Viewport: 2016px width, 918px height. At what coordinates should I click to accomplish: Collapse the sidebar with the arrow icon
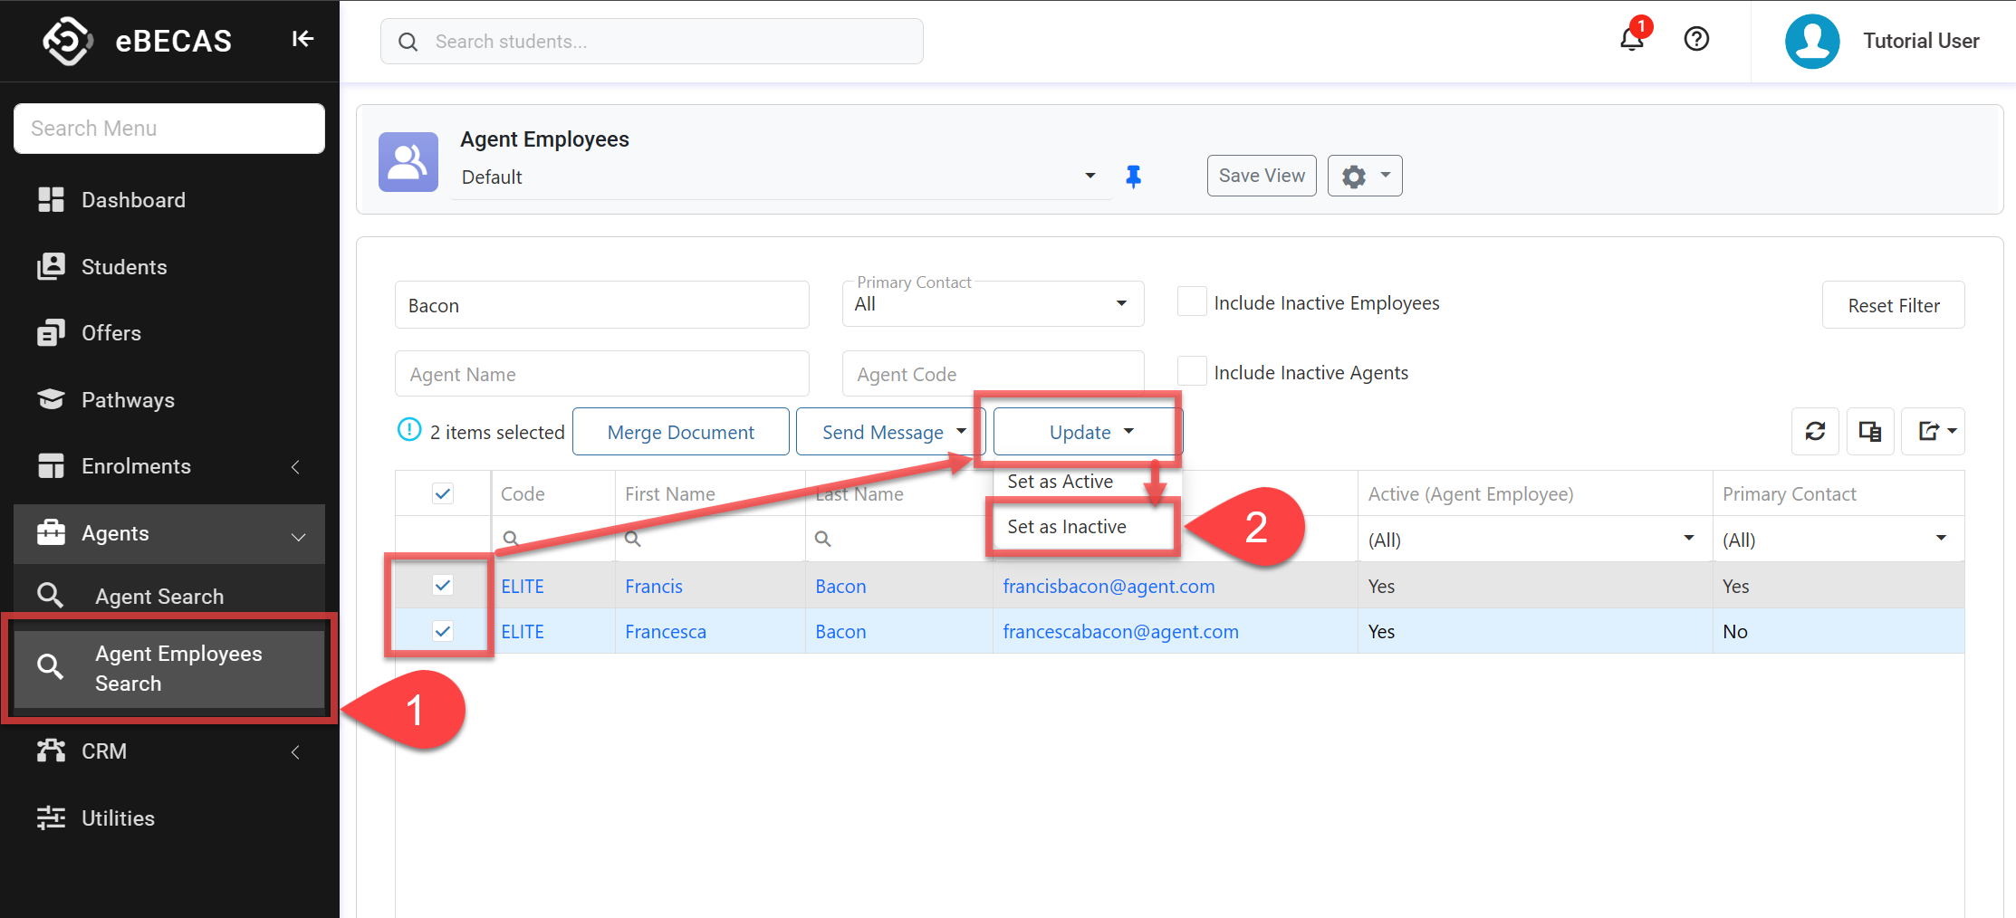[x=302, y=39]
